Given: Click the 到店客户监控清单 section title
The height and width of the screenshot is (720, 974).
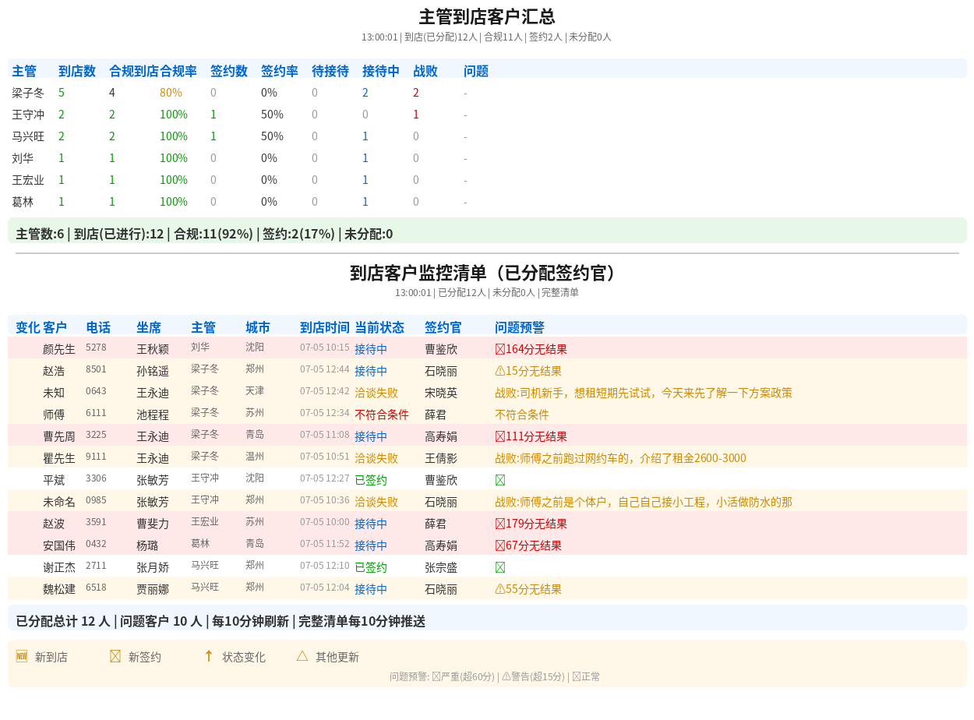Looking at the screenshot, I should pyautogui.click(x=487, y=273).
